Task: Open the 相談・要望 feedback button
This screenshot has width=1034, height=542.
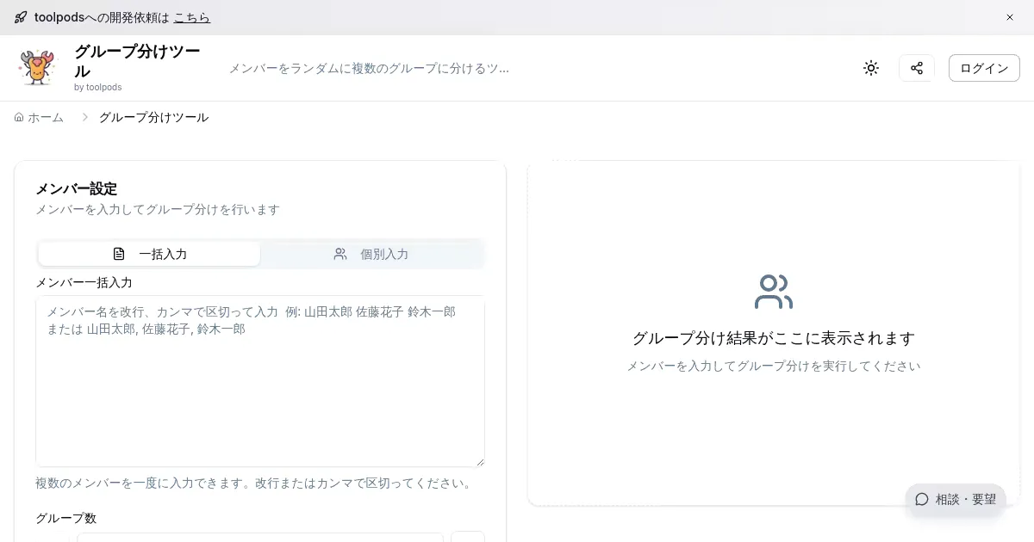Action: (x=956, y=499)
